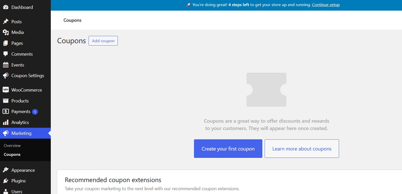Click the Payments notification badge
The width and height of the screenshot is (402, 194).
tap(35, 112)
